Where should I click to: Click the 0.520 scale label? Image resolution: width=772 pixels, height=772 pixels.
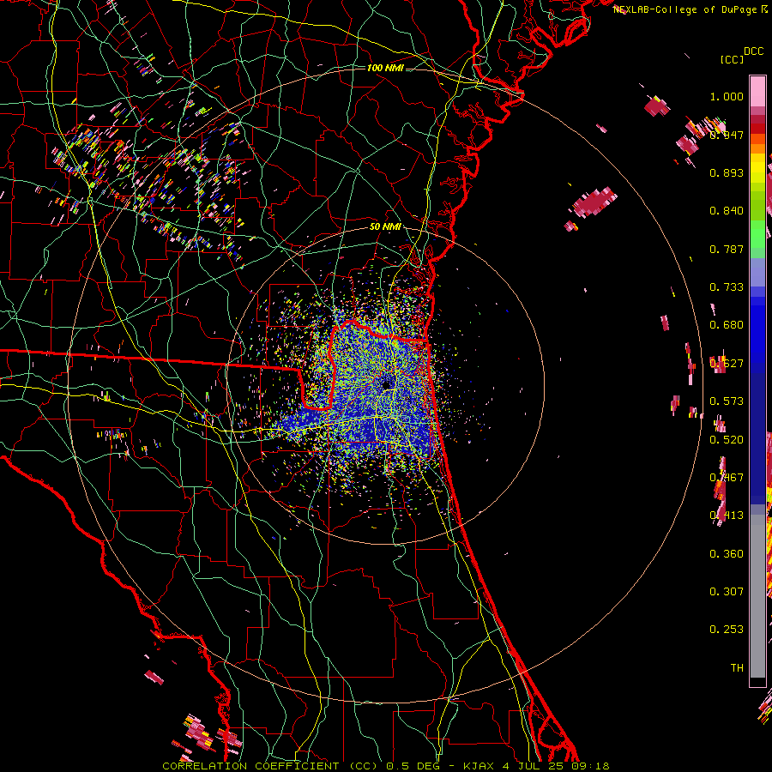(727, 440)
